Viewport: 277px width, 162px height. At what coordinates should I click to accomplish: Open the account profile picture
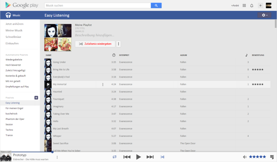pos(269,5)
